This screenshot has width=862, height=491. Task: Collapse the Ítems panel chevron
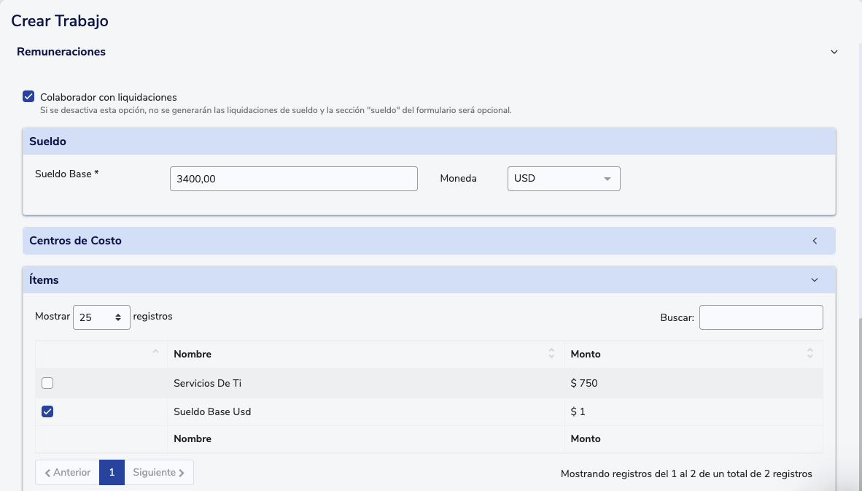[x=815, y=280]
